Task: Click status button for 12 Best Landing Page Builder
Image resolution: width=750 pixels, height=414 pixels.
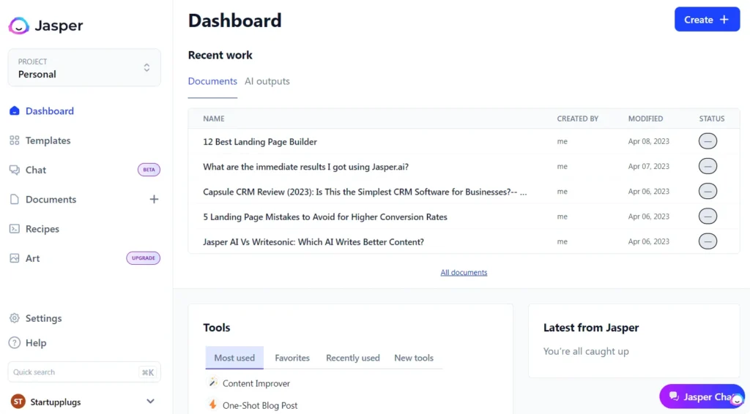Action: [708, 141]
